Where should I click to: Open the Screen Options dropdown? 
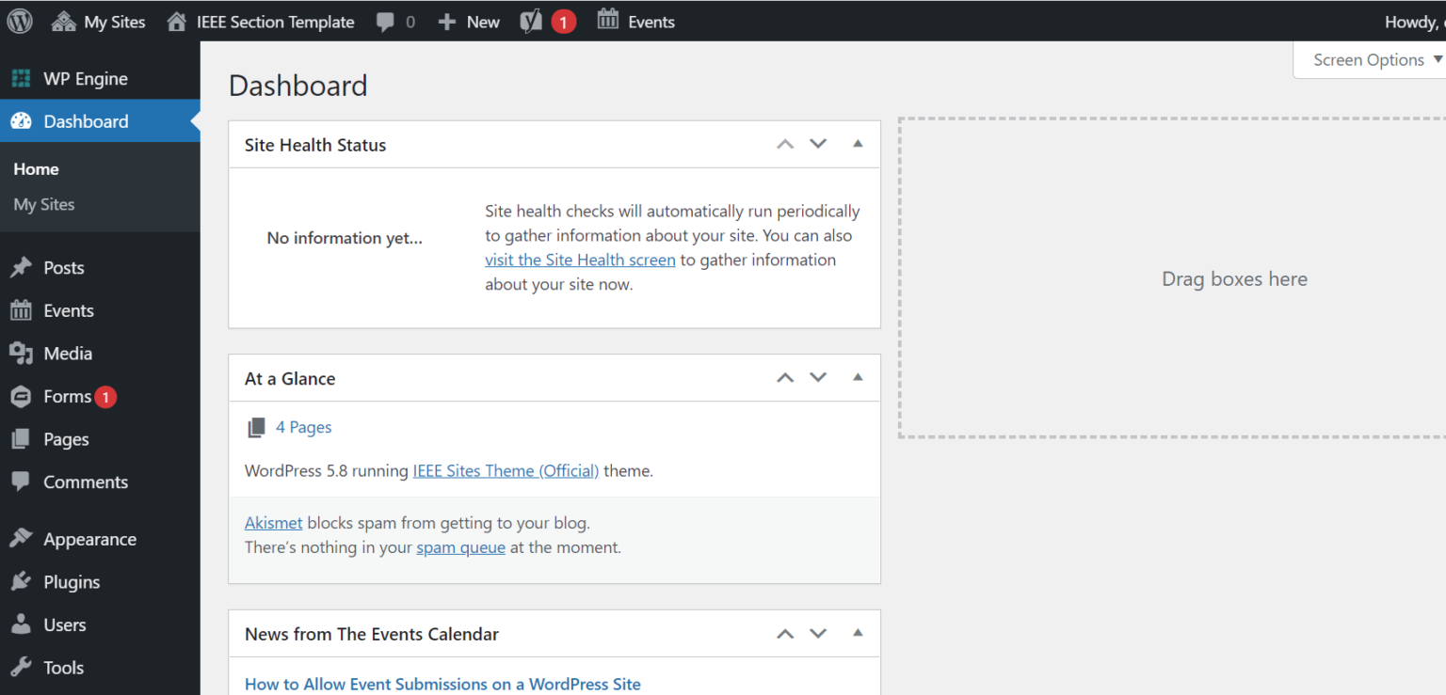point(1368,59)
